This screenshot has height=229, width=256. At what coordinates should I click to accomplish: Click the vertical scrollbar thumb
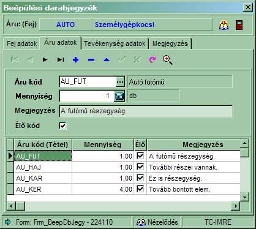coord(244,152)
